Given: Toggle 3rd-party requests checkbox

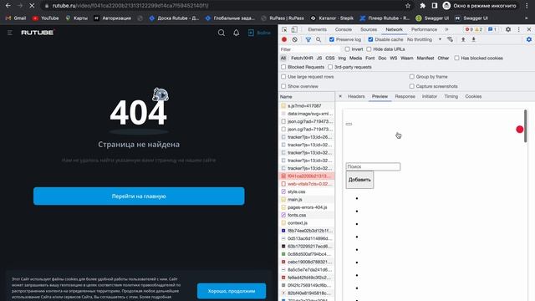Looking at the screenshot, I should point(330,67).
